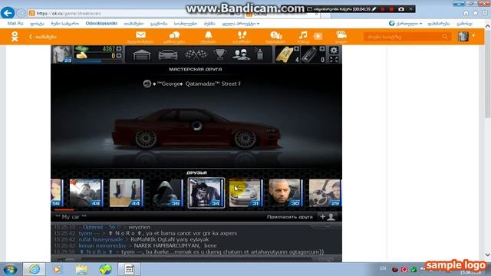Select friend thumbnail with level 48
This screenshot has height=276, width=491.
coord(86,193)
